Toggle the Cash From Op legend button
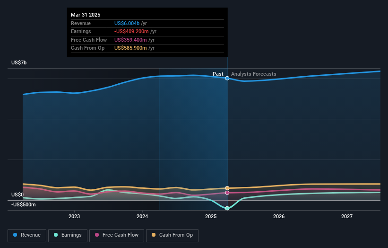 [172, 235]
